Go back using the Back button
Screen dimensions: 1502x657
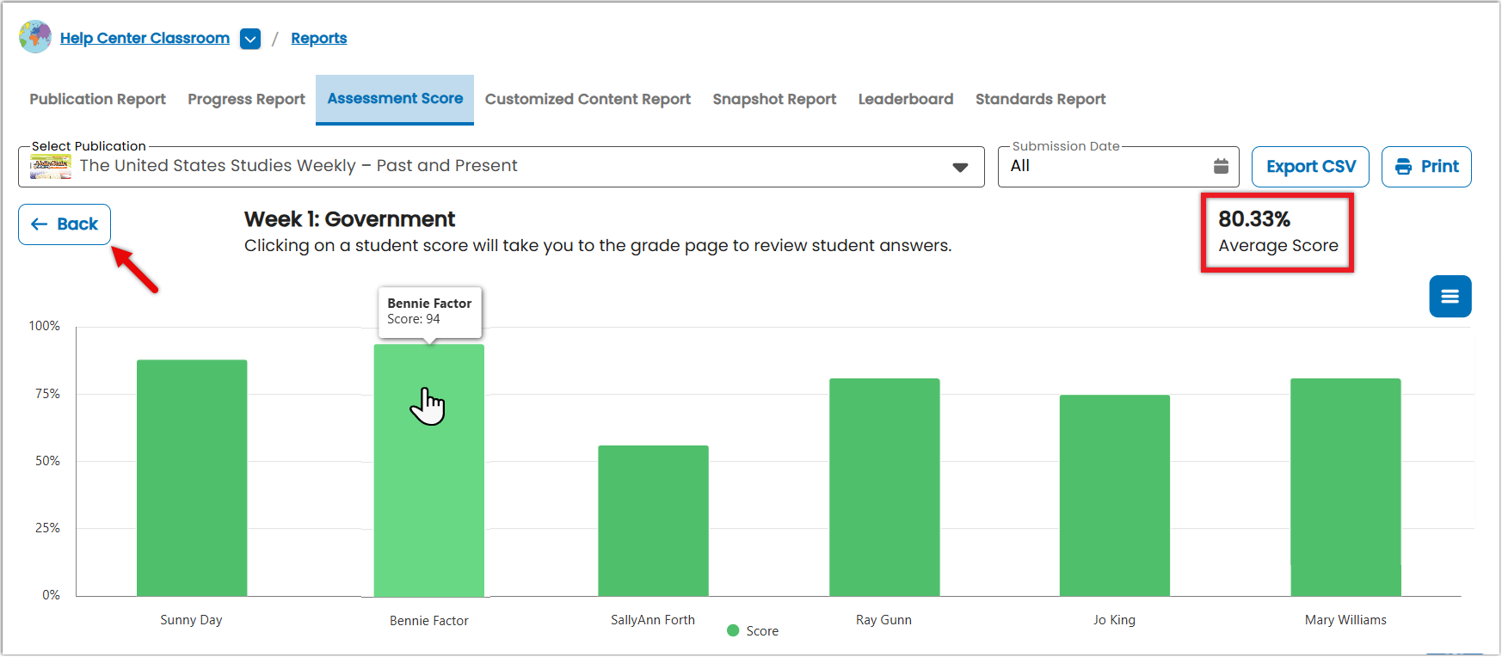tap(65, 224)
